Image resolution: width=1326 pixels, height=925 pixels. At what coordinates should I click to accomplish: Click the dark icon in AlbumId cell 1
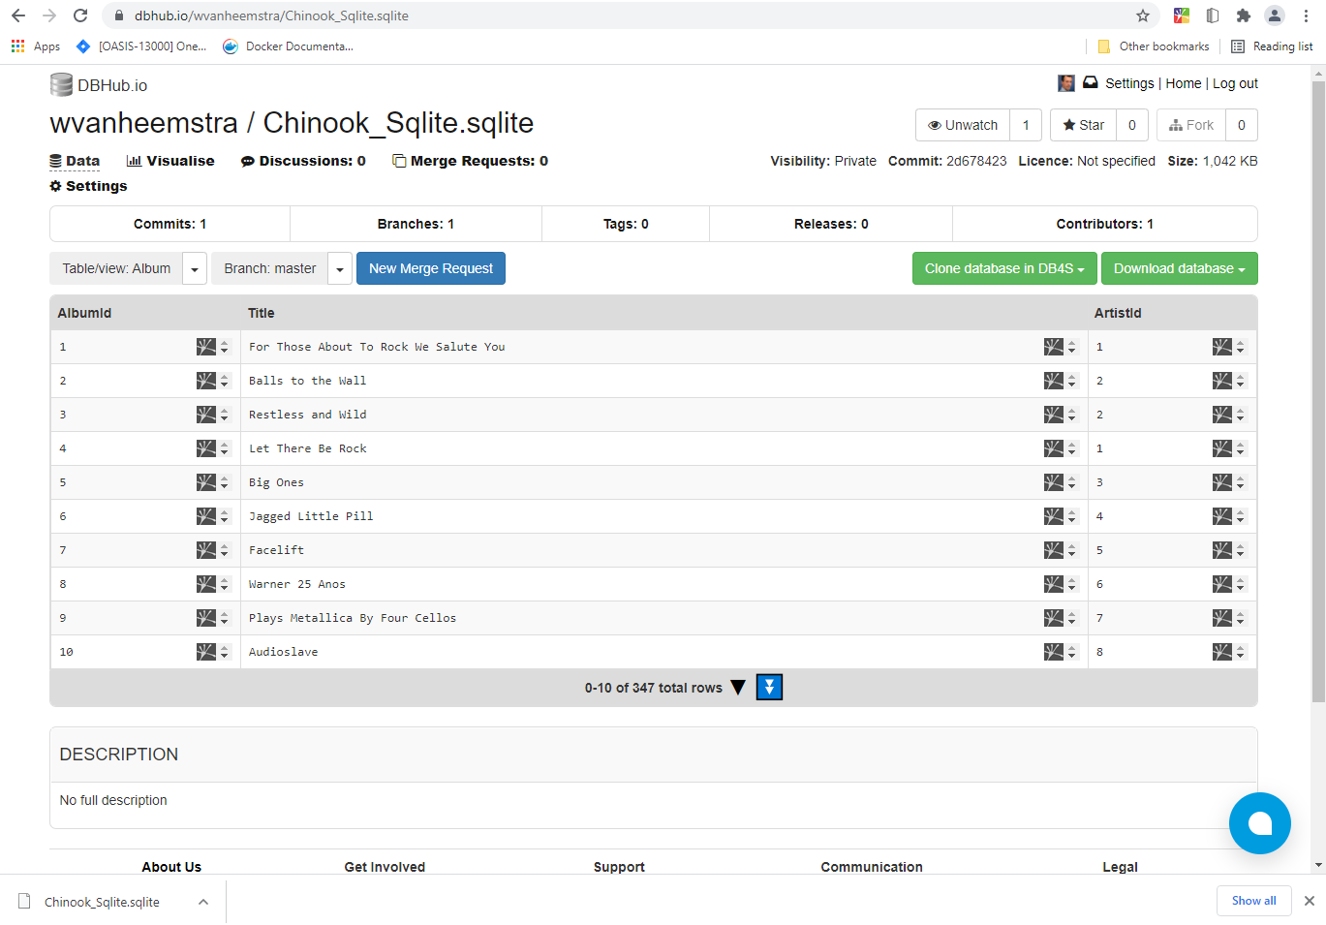tap(206, 347)
